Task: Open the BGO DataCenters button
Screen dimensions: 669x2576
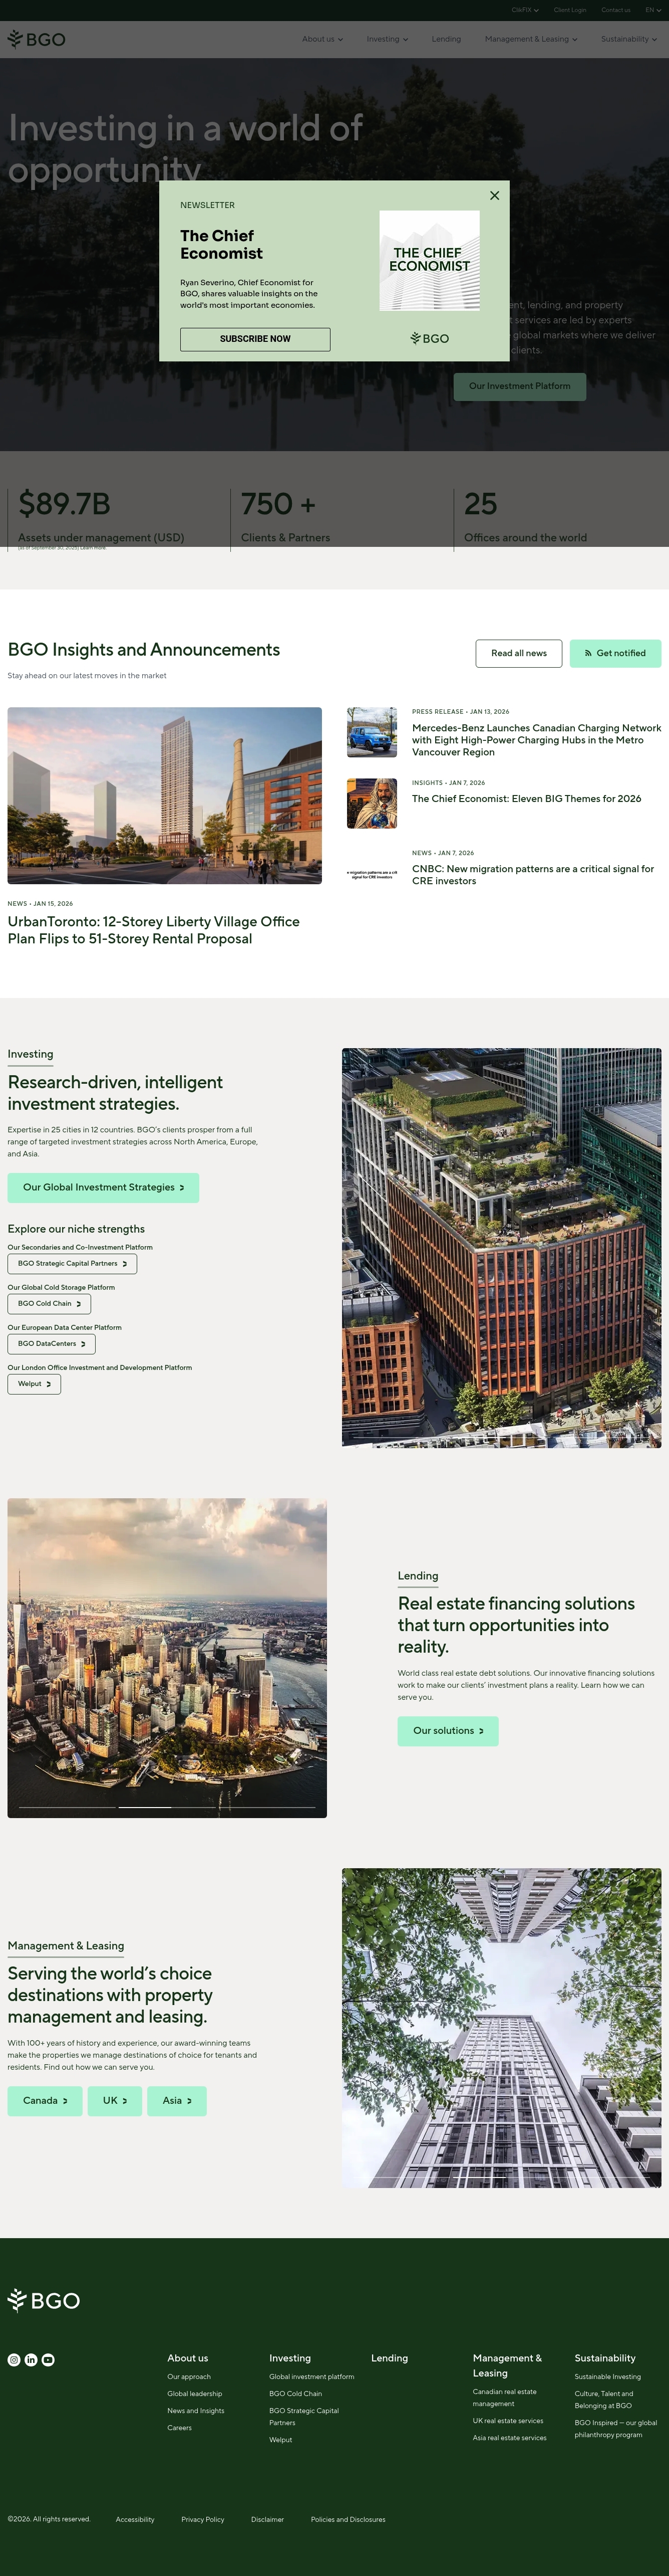Action: point(52,1344)
